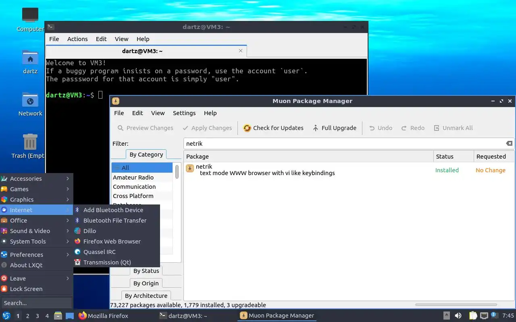The image size is (516, 322).
Task: Select Cross Platform category
Action: 142,196
